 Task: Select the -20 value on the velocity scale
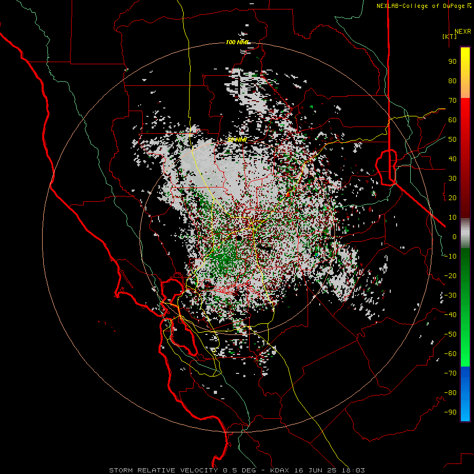pyautogui.click(x=450, y=276)
